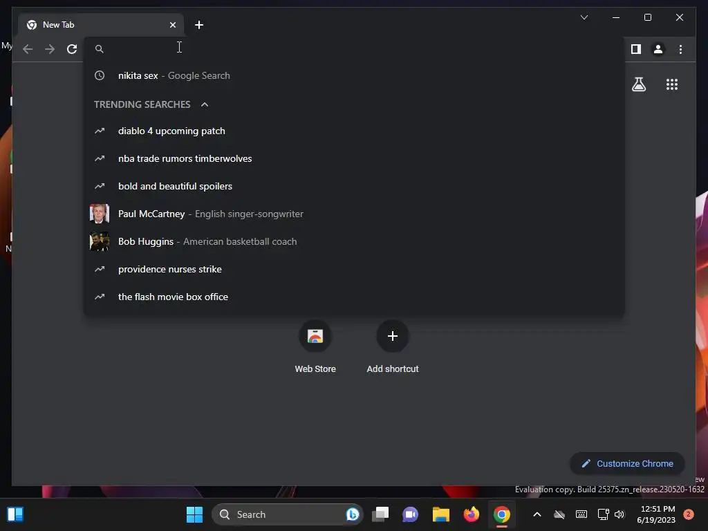708x531 pixels.
Task: Select the Paul McCartney suggestion
Action: [354, 214]
